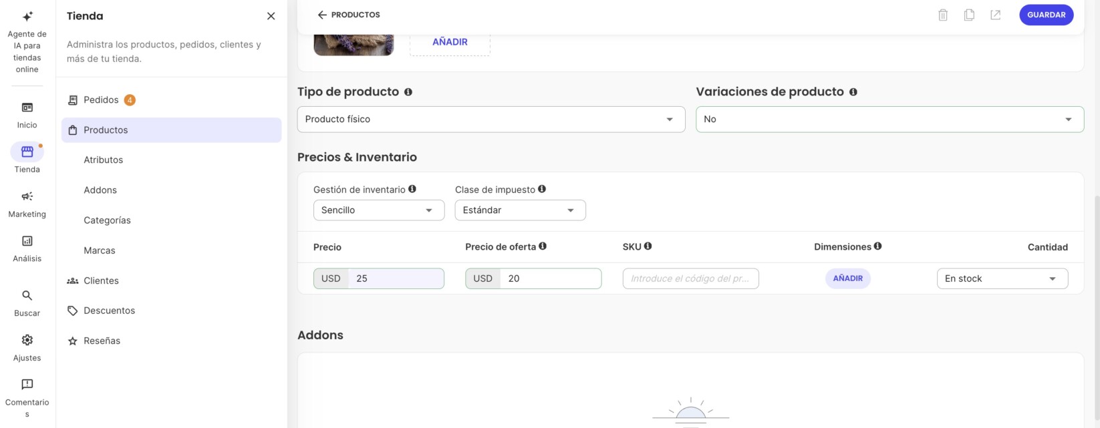Click the Buscar search icon
Screen dimensions: 1100x428
coord(27,295)
